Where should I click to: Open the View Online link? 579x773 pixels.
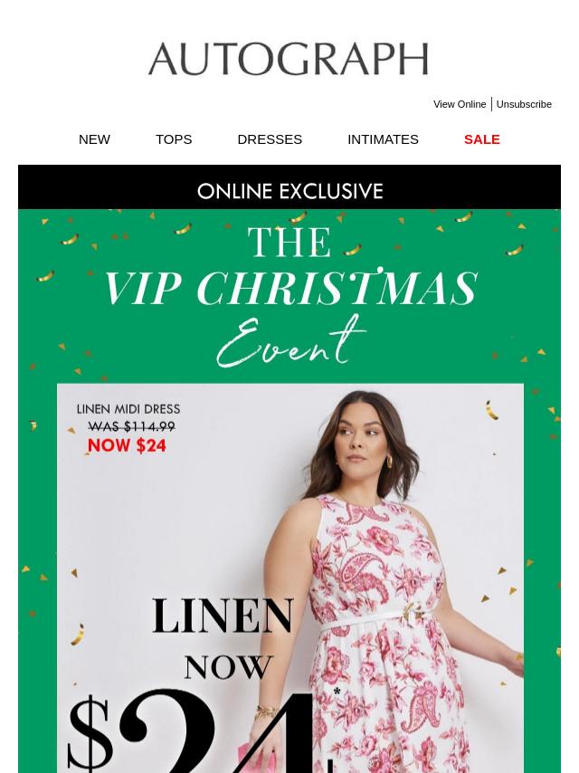[x=460, y=104]
